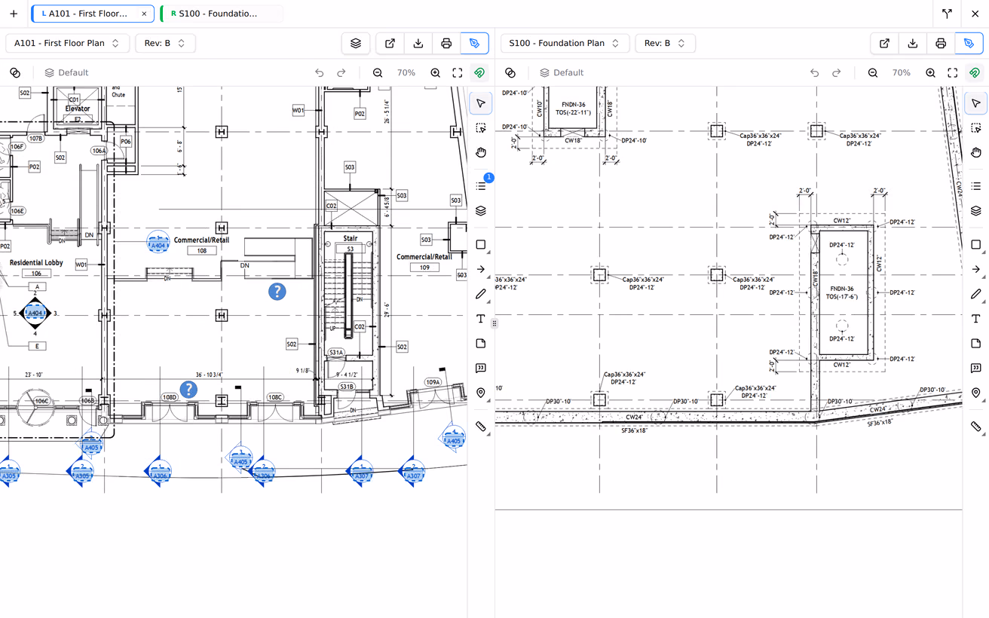Open the layers panel in left vertical toolbar
Viewport: 989px width, 618px height.
point(481,210)
